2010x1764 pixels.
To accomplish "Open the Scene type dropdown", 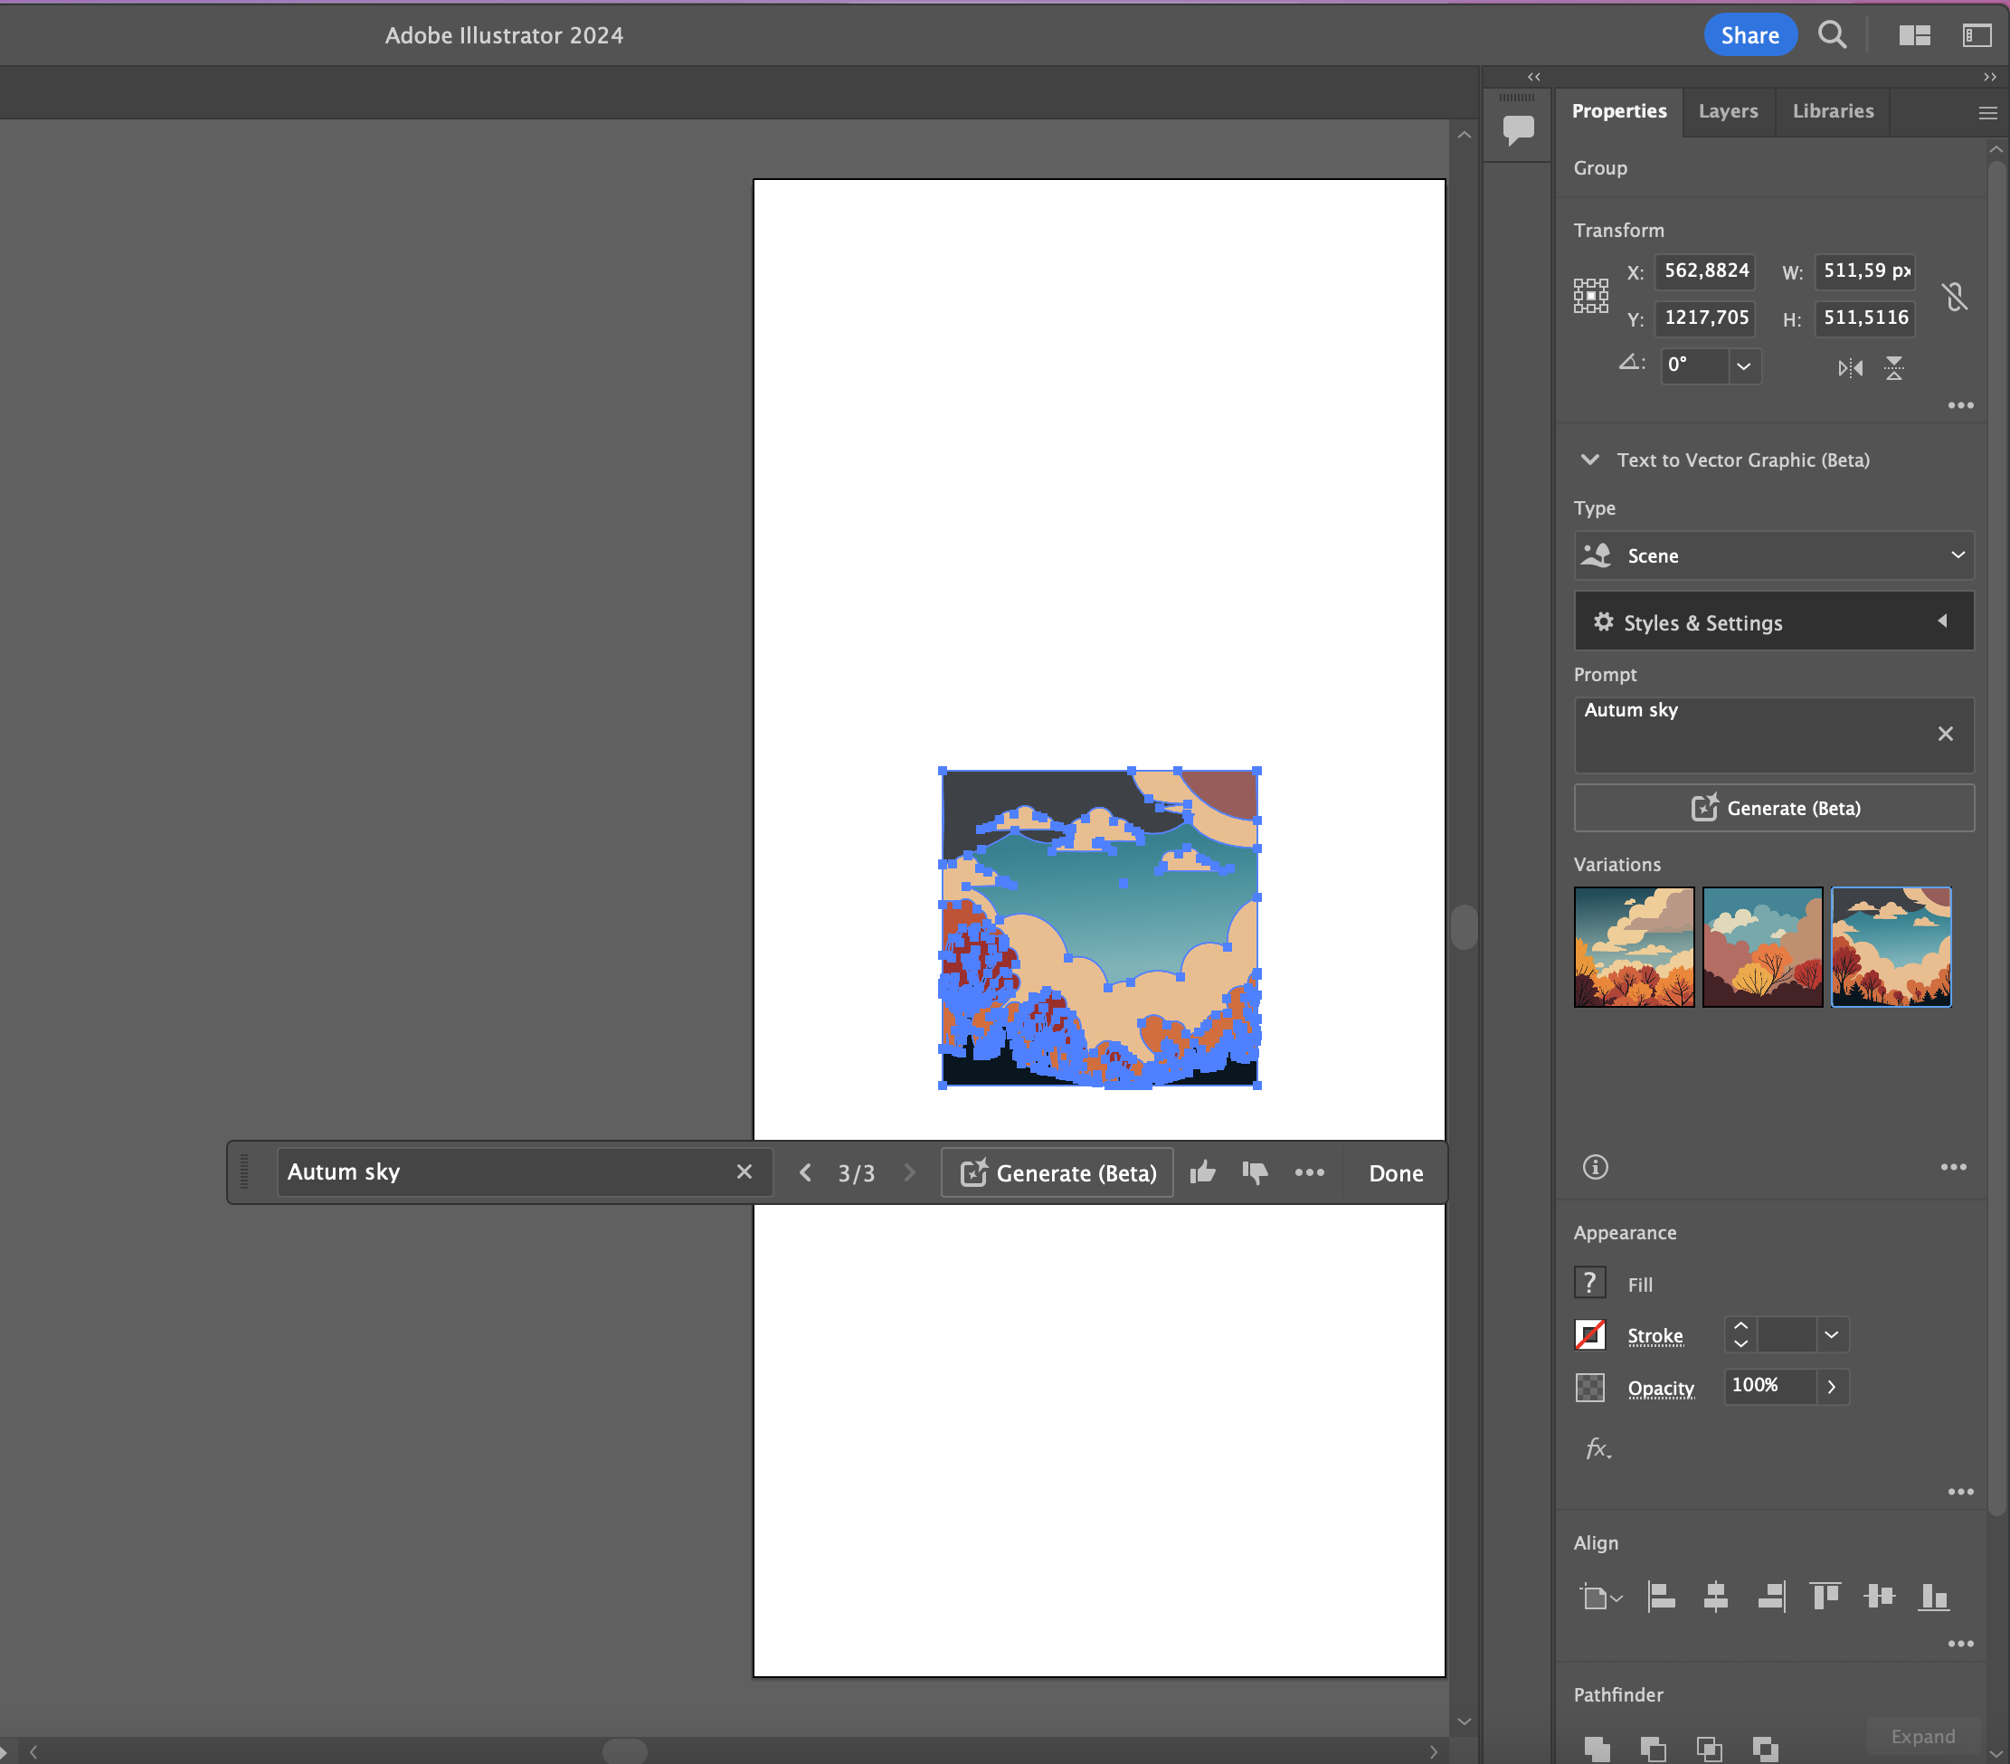I will pos(1773,555).
